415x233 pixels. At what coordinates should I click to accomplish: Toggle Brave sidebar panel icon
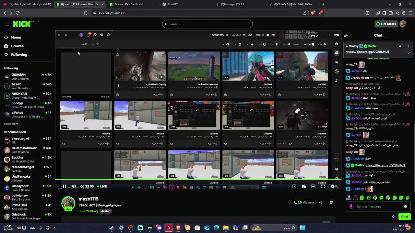click(x=384, y=13)
